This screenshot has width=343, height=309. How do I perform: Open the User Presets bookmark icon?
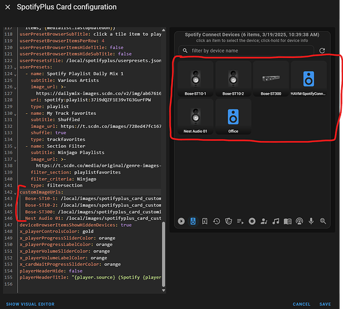pyautogui.click(x=205, y=221)
